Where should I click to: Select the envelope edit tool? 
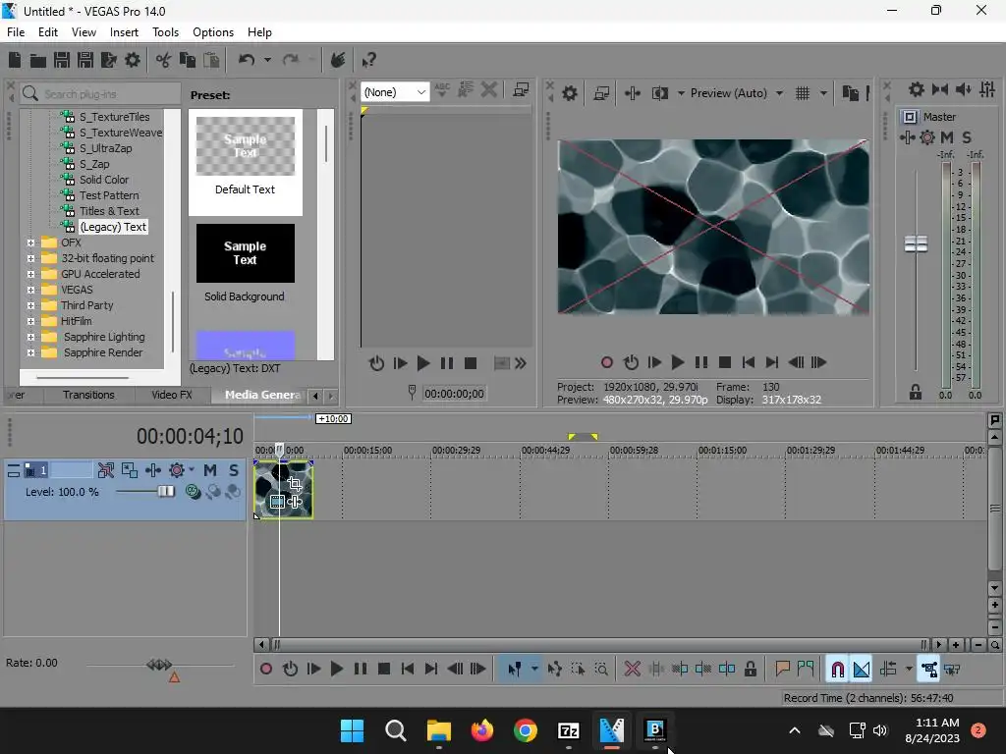pos(555,670)
